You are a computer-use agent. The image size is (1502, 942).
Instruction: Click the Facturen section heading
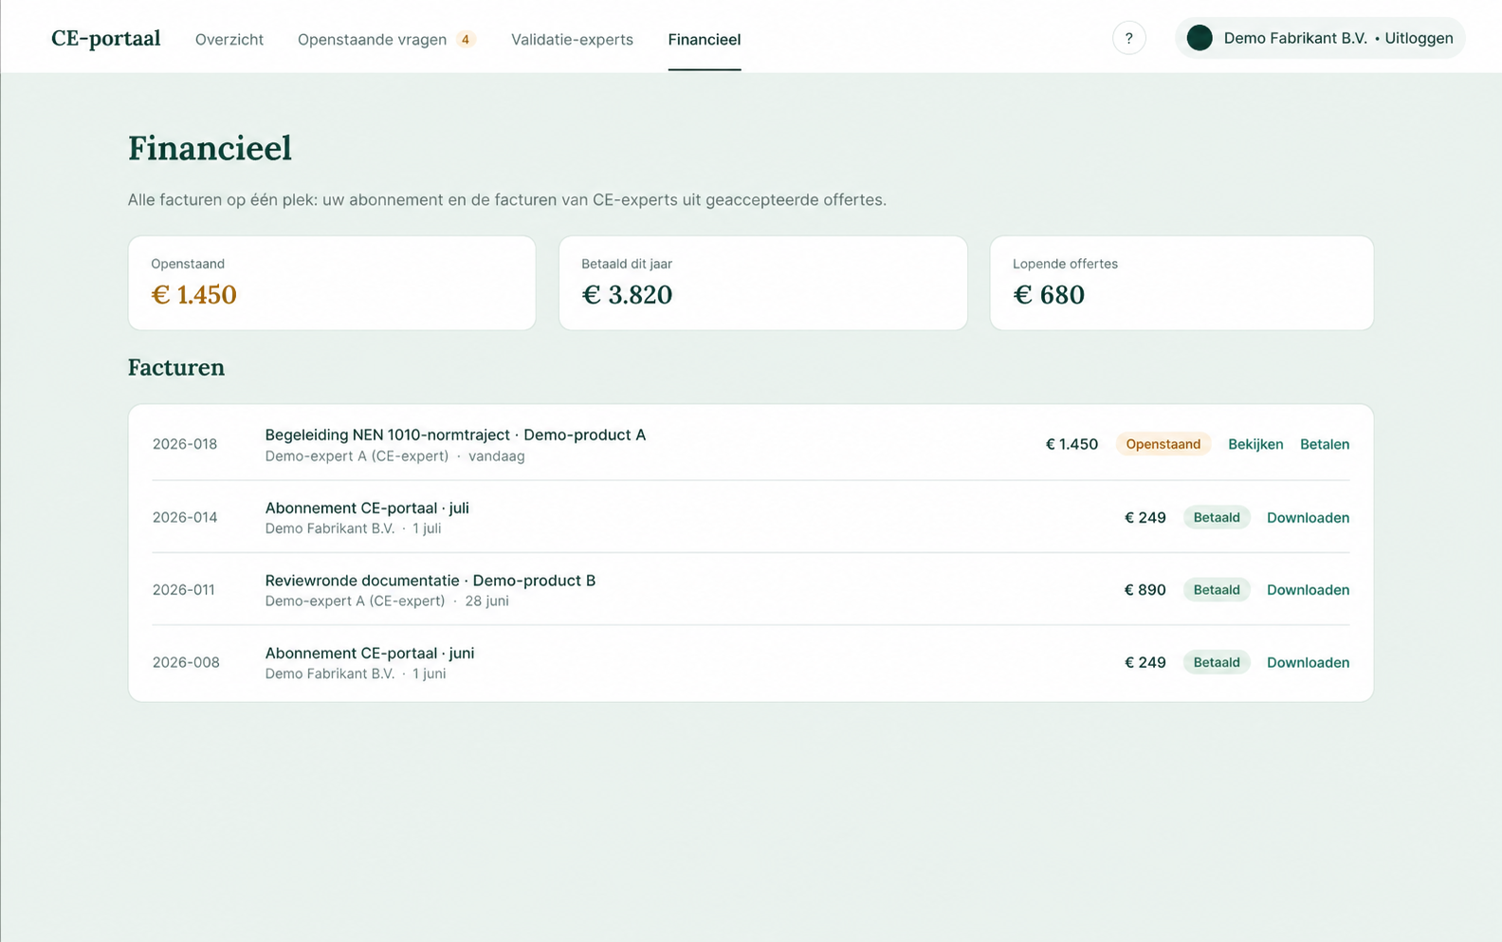176,367
